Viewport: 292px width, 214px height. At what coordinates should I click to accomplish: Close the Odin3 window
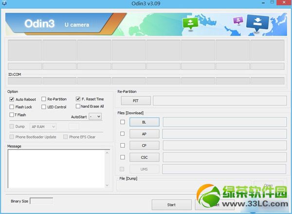(284, 2)
